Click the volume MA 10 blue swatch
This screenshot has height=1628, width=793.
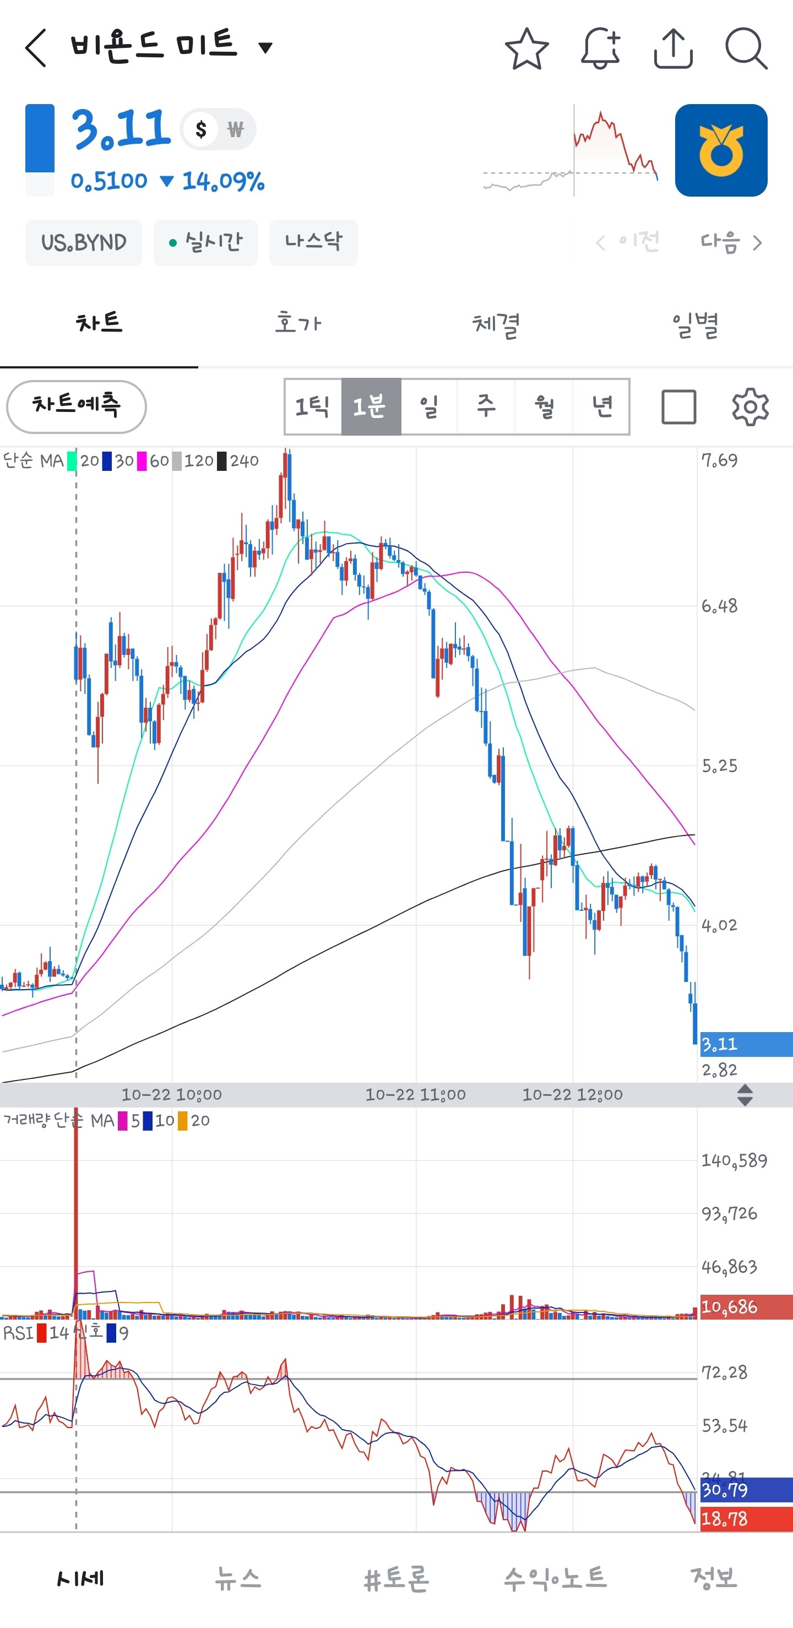point(147,1121)
